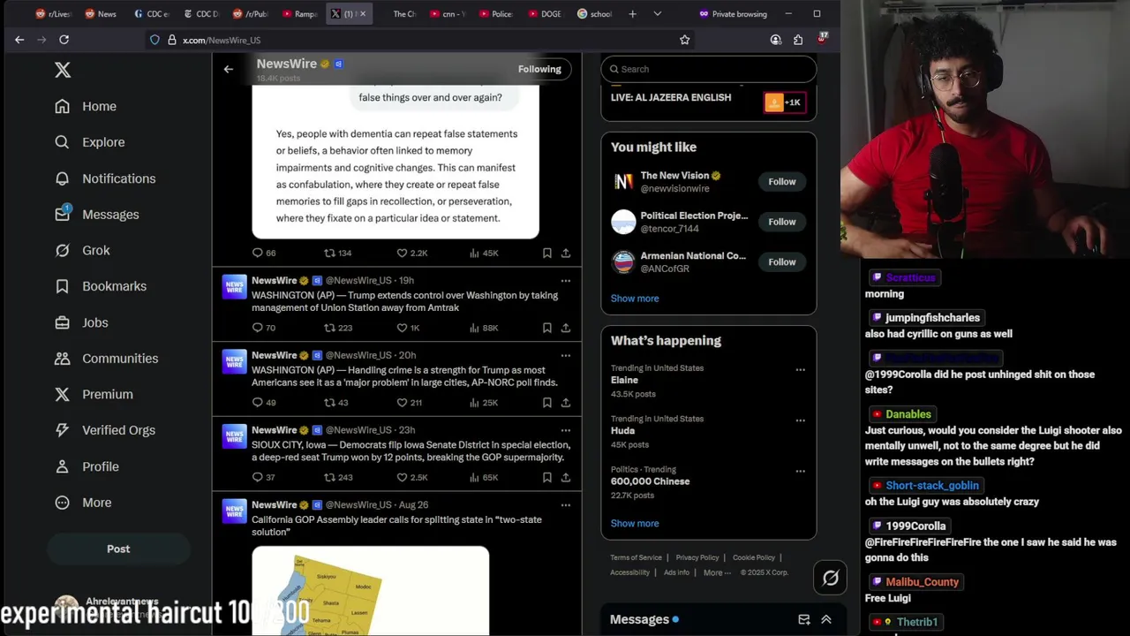
Task: Share the Union Station Amtrak post
Action: (565, 328)
